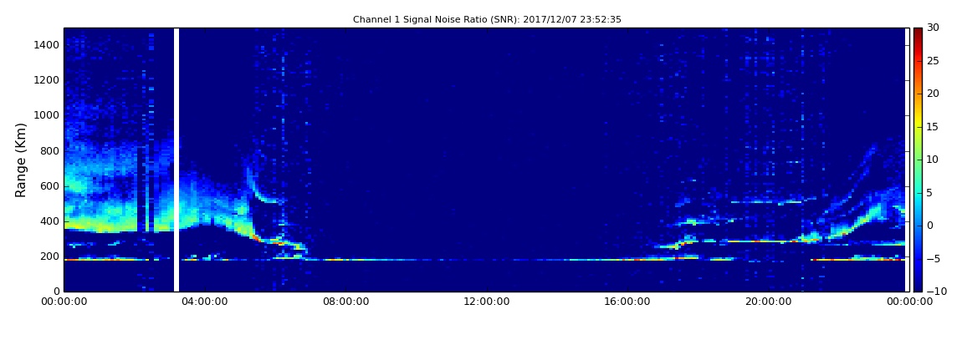The height and width of the screenshot is (340, 962).
Task: Click the colorbar label 30
Action: (x=934, y=28)
